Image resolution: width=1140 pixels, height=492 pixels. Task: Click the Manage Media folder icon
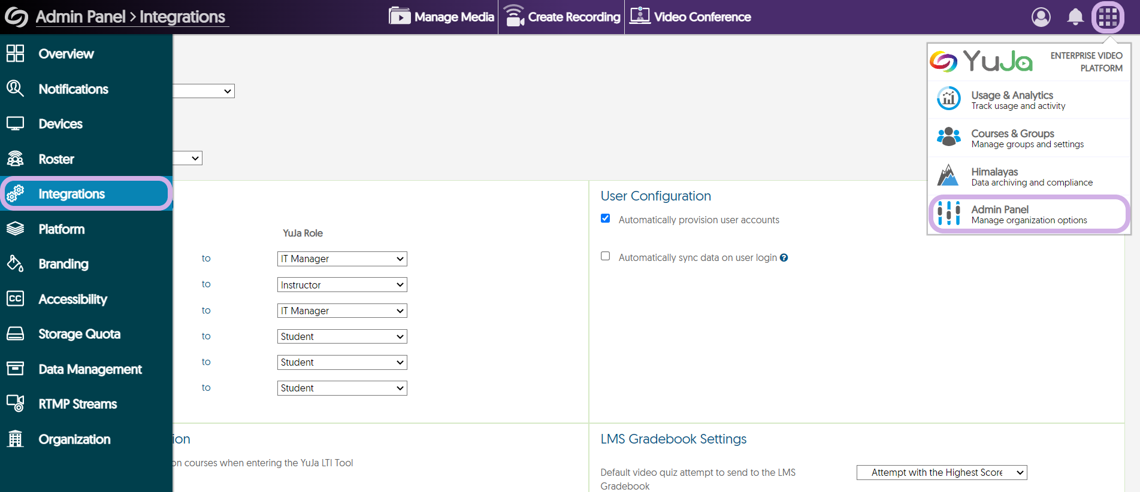(400, 16)
